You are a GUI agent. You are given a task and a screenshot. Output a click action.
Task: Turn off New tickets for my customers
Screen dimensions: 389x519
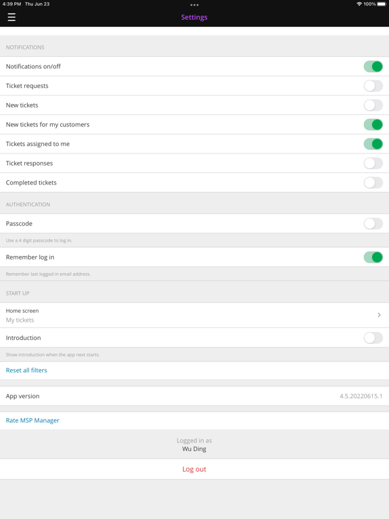373,124
